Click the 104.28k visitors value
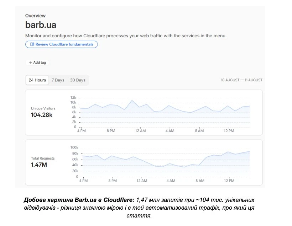This screenshot has height=226, width=292. tap(42, 115)
